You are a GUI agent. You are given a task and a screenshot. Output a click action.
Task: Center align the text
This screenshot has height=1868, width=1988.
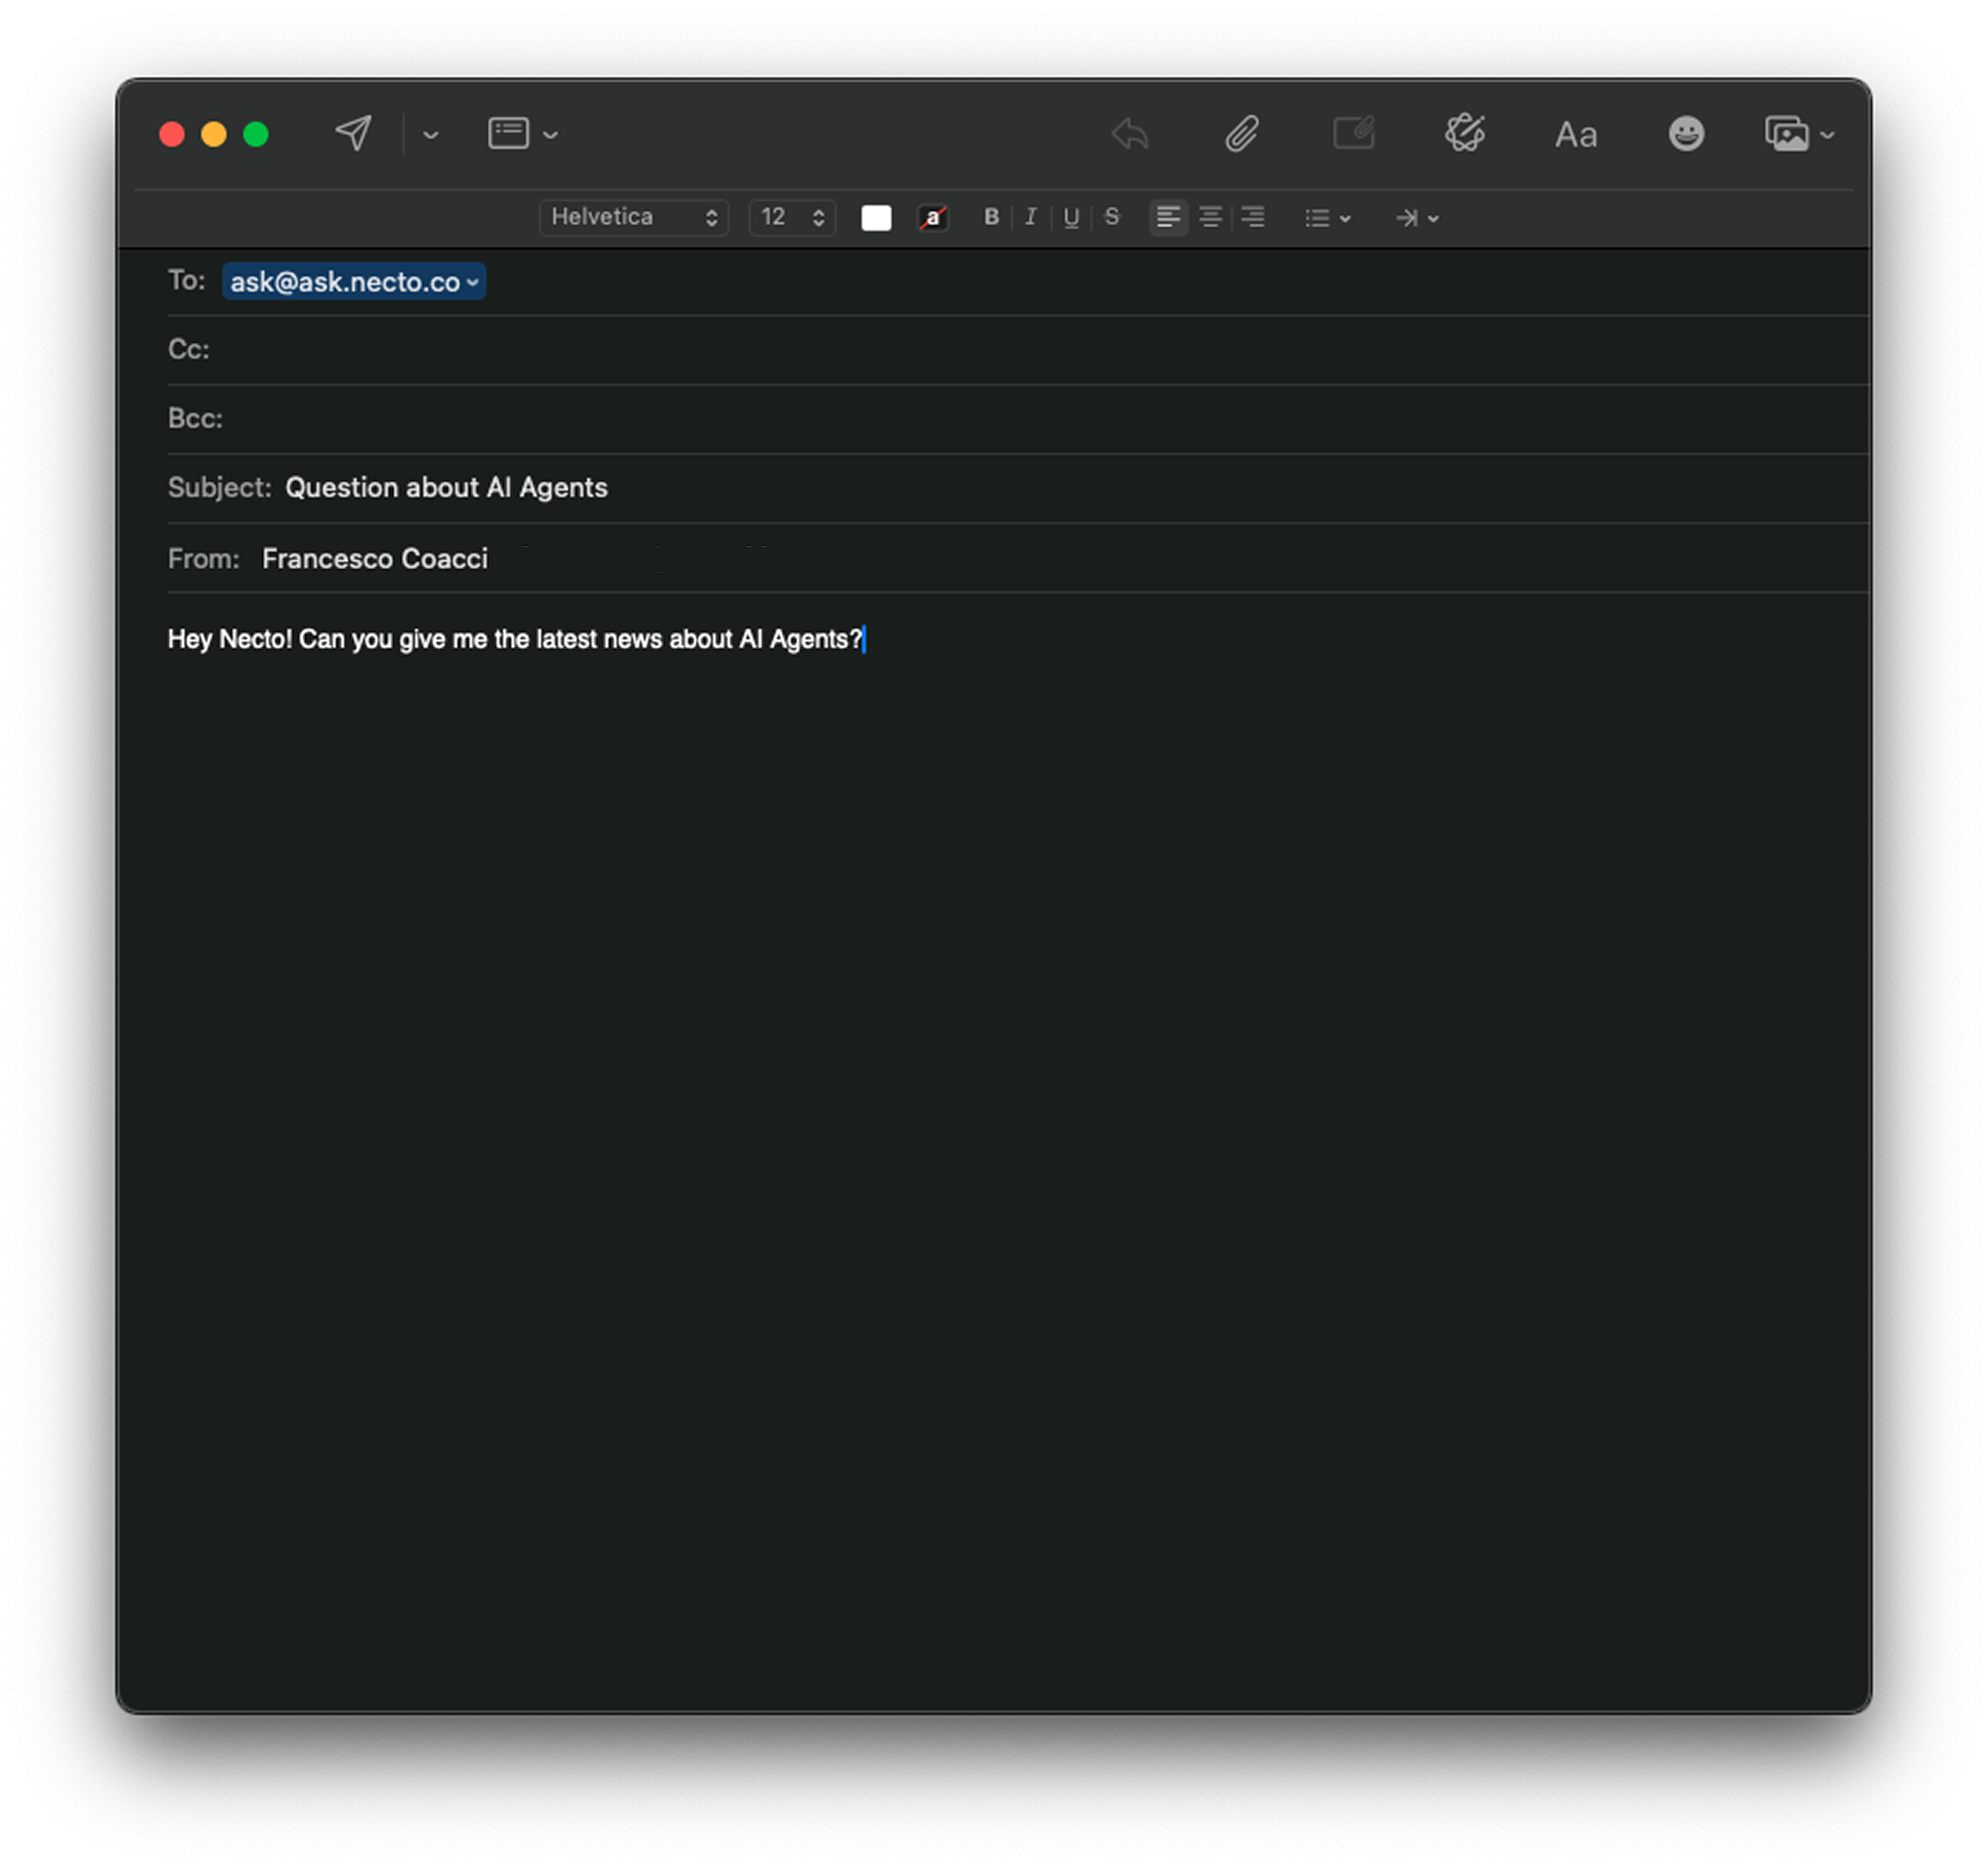[1210, 217]
